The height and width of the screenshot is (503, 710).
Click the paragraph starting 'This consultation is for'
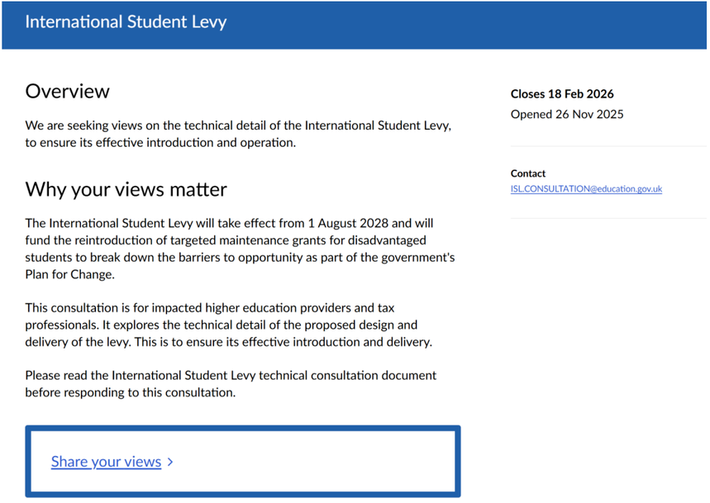coord(228,325)
